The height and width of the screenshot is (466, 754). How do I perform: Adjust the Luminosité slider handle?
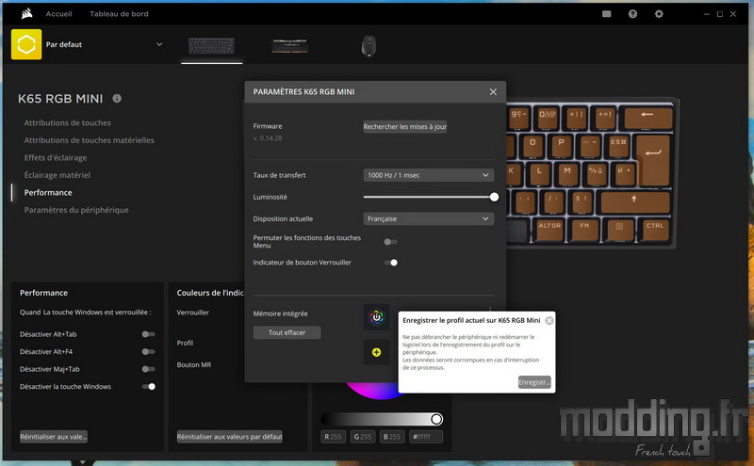(x=494, y=197)
